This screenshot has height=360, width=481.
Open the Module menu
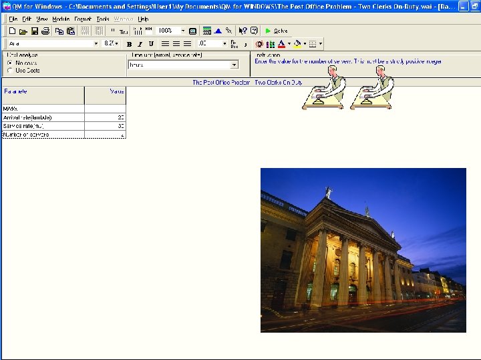pyautogui.click(x=61, y=19)
